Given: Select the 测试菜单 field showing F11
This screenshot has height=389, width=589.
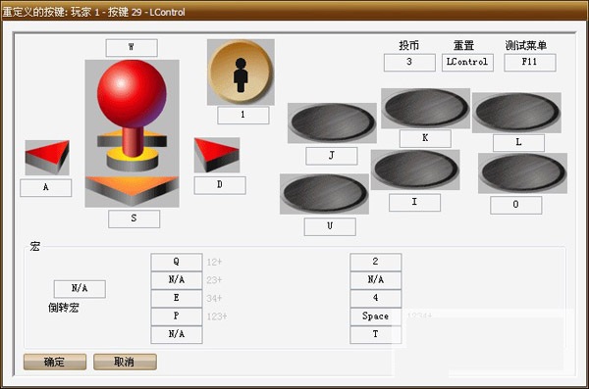Looking at the screenshot, I should click(530, 63).
